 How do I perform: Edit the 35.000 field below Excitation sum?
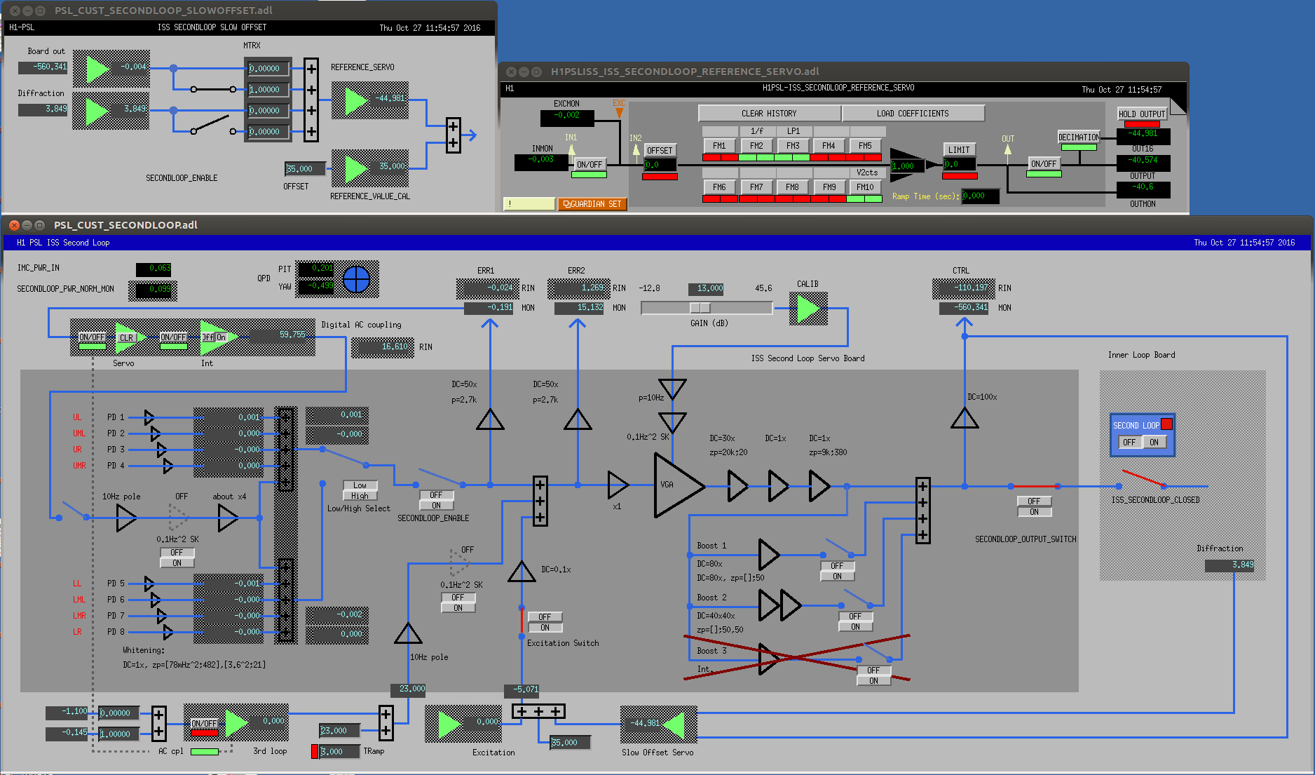[571, 743]
